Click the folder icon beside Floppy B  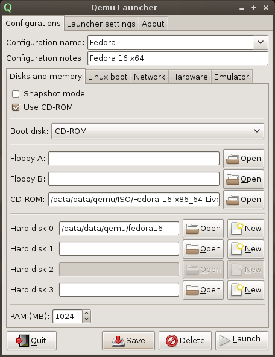[x=232, y=180]
